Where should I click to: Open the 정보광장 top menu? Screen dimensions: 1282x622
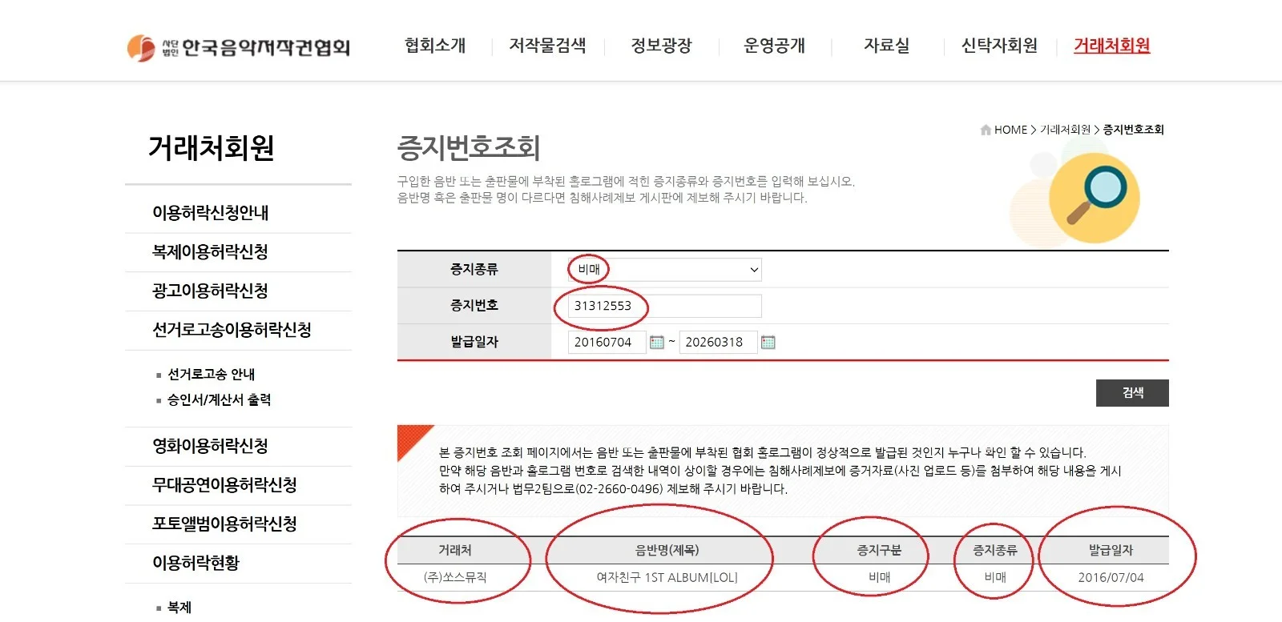click(x=661, y=46)
